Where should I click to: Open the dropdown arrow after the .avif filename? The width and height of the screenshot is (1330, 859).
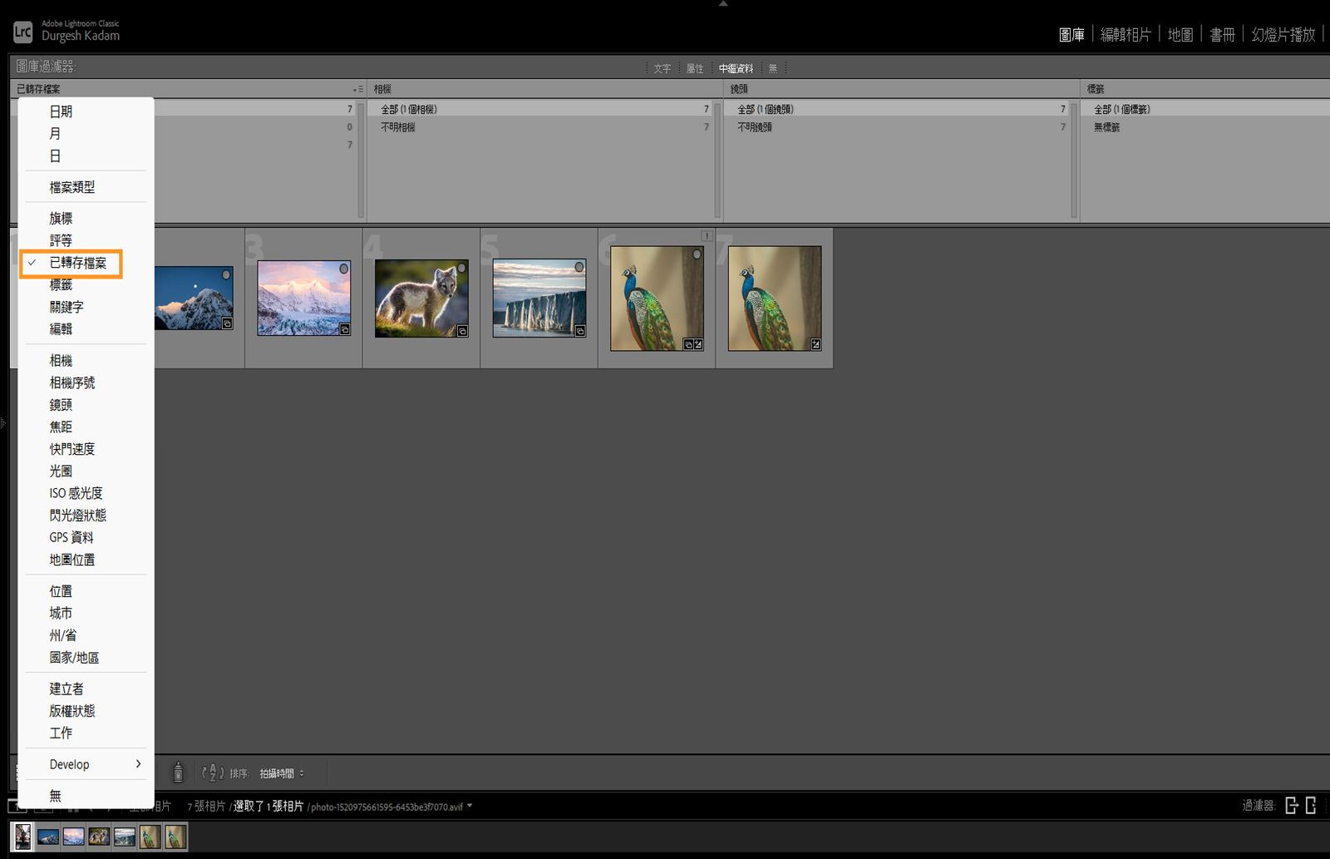[x=470, y=806]
